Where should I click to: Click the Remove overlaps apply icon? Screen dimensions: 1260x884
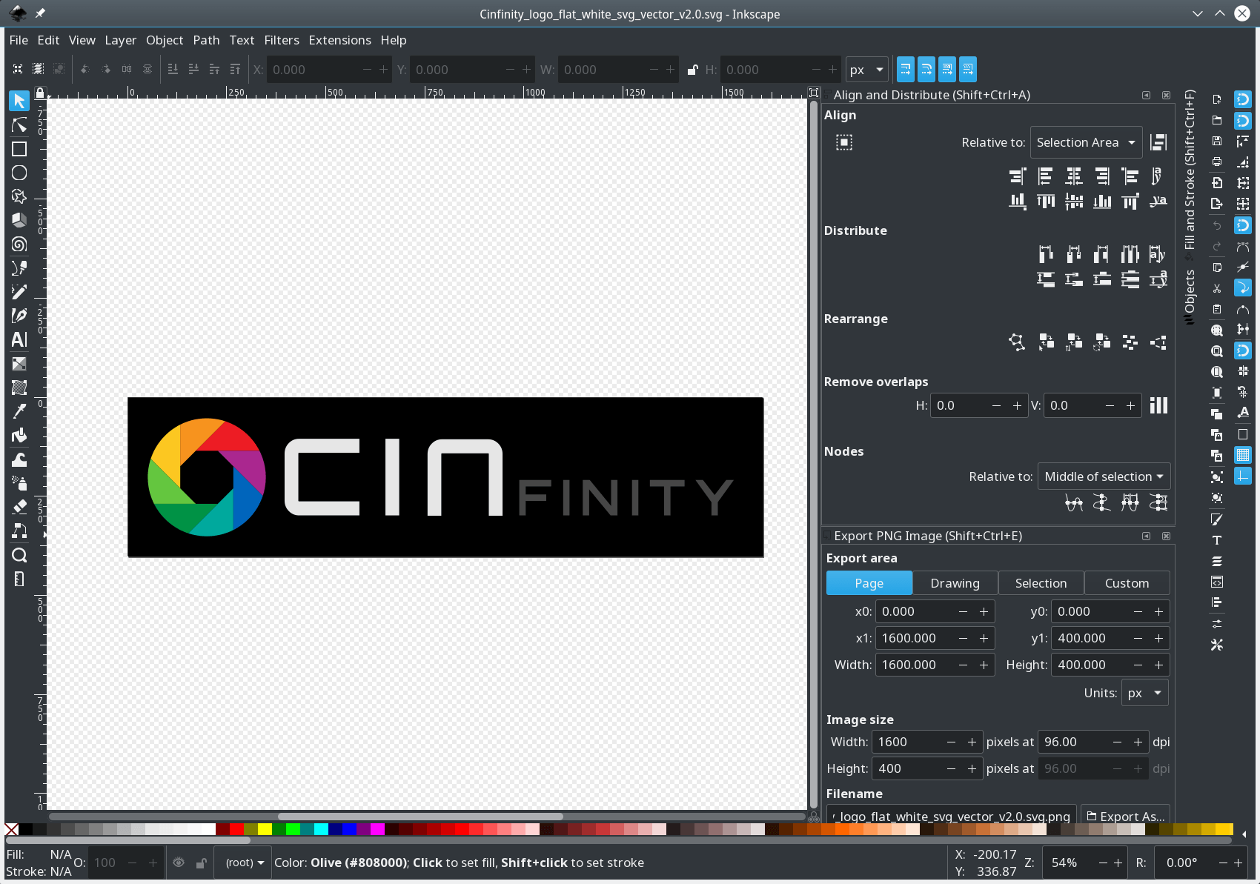pyautogui.click(x=1158, y=405)
